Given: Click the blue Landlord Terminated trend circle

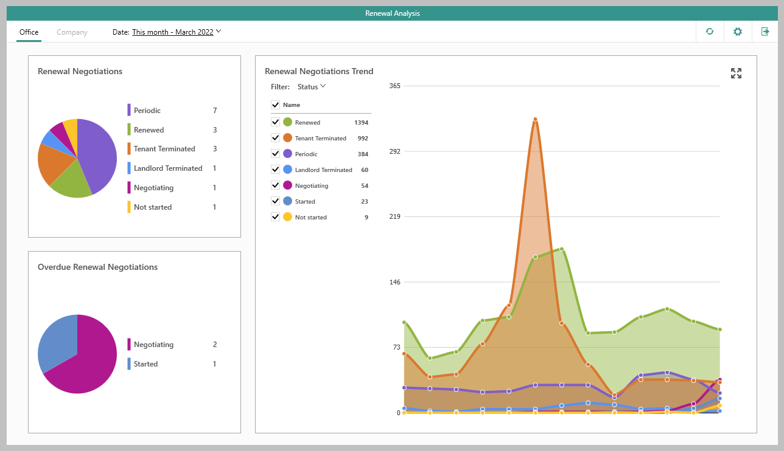Looking at the screenshot, I should tap(287, 170).
